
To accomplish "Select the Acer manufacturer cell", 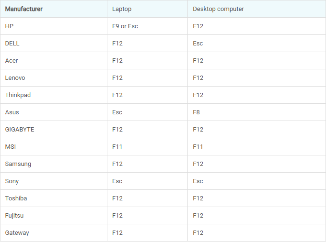I will tap(12, 61).
